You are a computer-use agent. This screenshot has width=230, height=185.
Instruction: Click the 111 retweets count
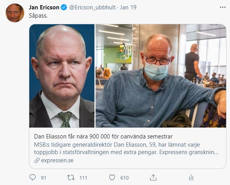click(x=83, y=178)
